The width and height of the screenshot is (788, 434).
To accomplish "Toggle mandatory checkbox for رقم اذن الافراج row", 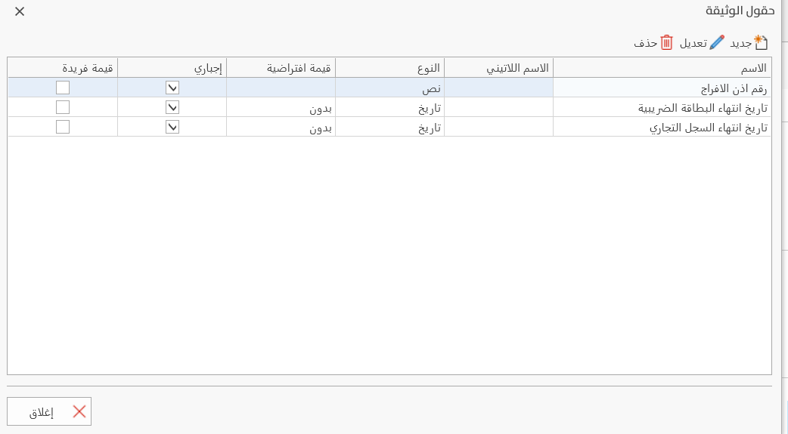I will click(172, 88).
